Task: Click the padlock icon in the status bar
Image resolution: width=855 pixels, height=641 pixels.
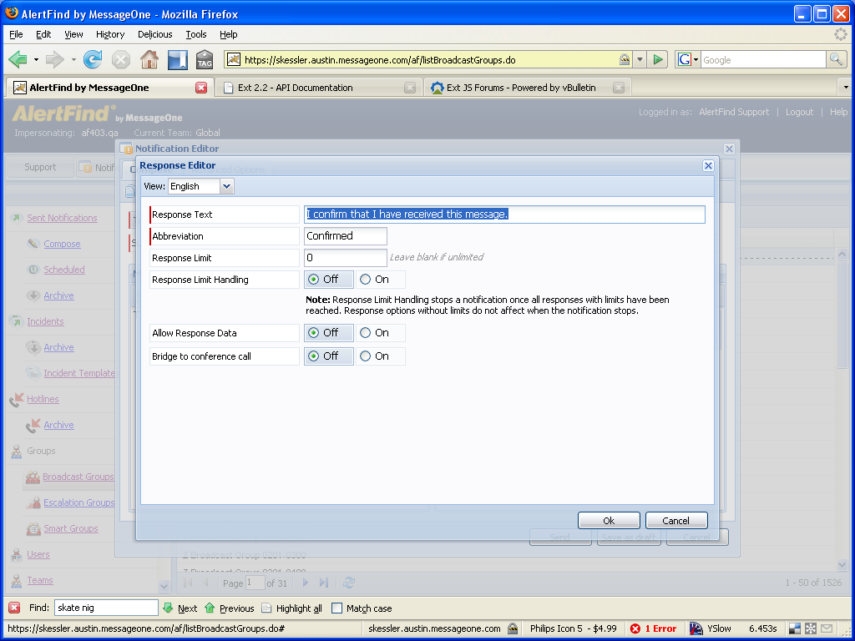Action: 513,628
